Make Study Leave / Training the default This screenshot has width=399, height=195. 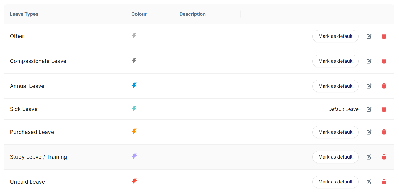pyautogui.click(x=335, y=157)
